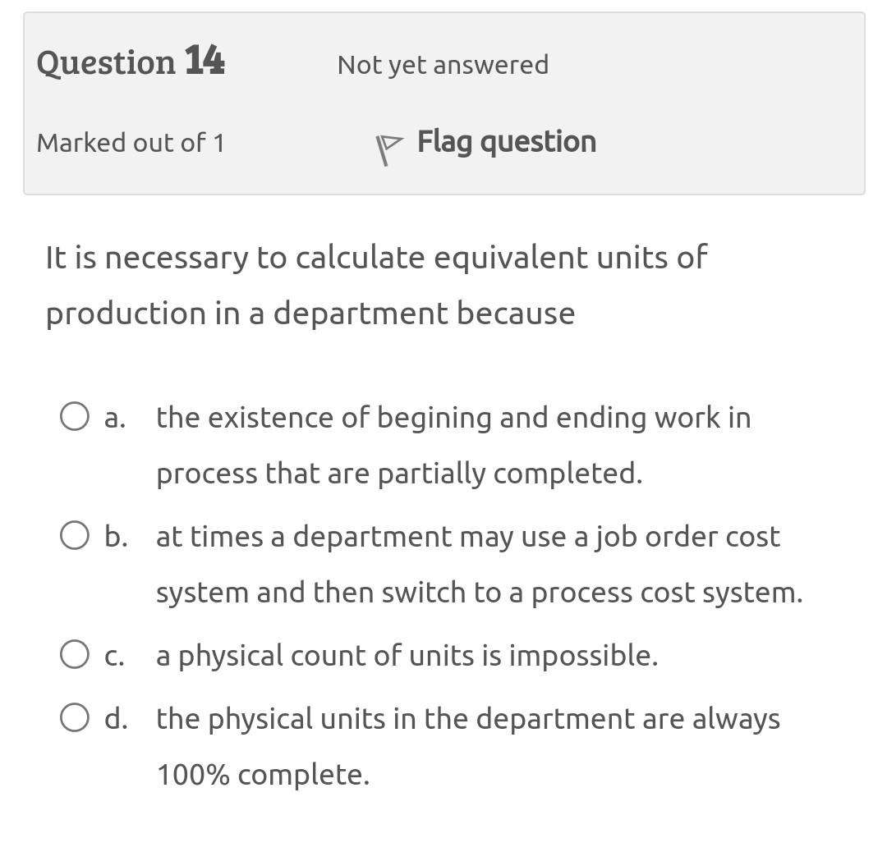Image resolution: width=887 pixels, height=861 pixels.
Task: Flag this question for review
Action: 506,142
